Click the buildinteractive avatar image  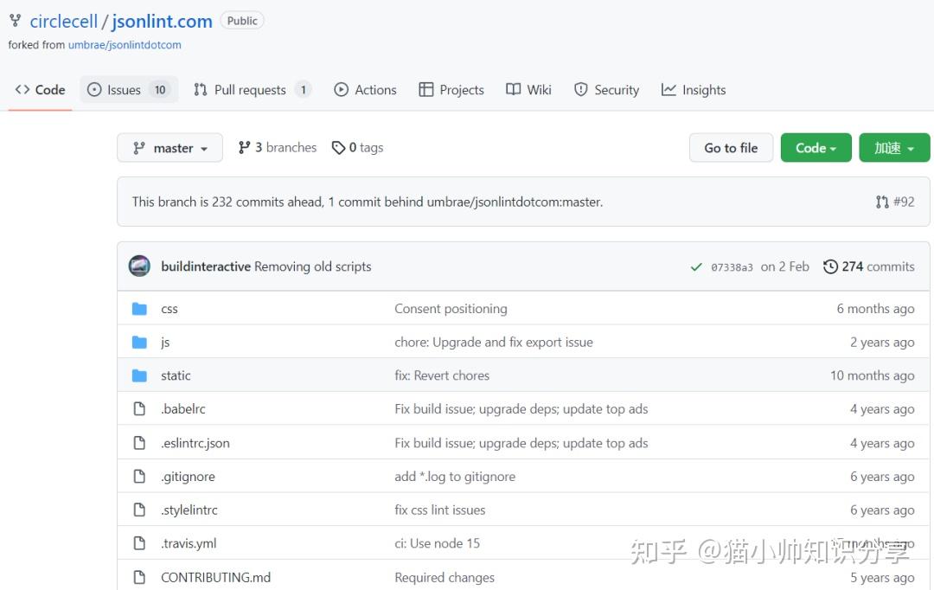tap(139, 266)
